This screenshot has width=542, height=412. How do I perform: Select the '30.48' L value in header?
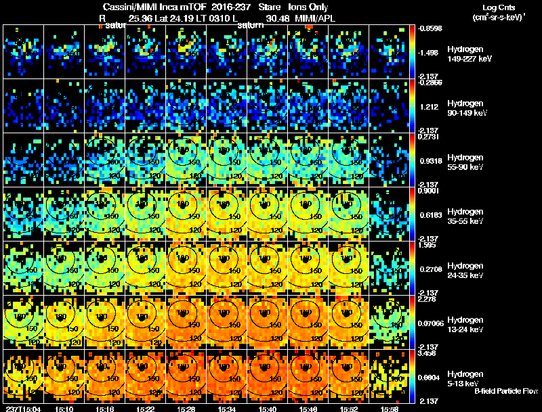click(278, 18)
